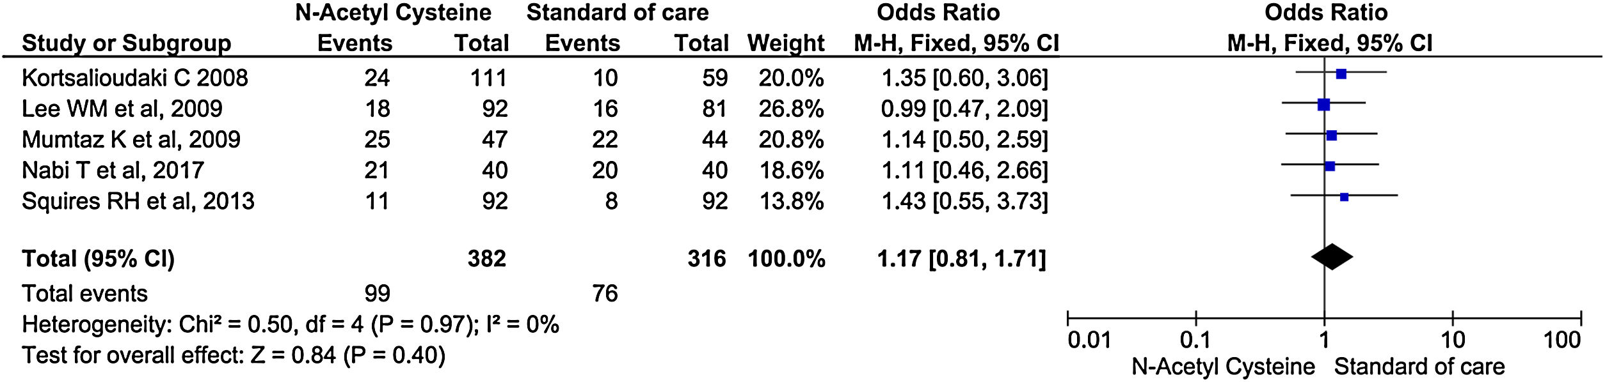Select the Test for overall effect line
This screenshot has height=382, width=1605.
click(x=234, y=355)
